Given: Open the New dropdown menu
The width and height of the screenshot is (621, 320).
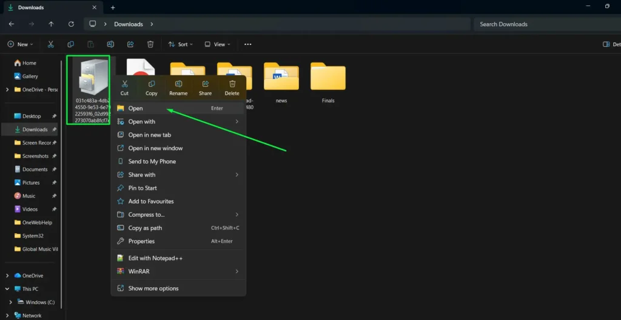Looking at the screenshot, I should click(20, 44).
